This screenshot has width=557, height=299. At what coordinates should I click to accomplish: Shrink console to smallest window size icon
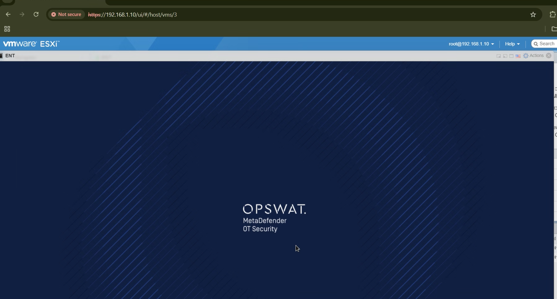pos(499,56)
